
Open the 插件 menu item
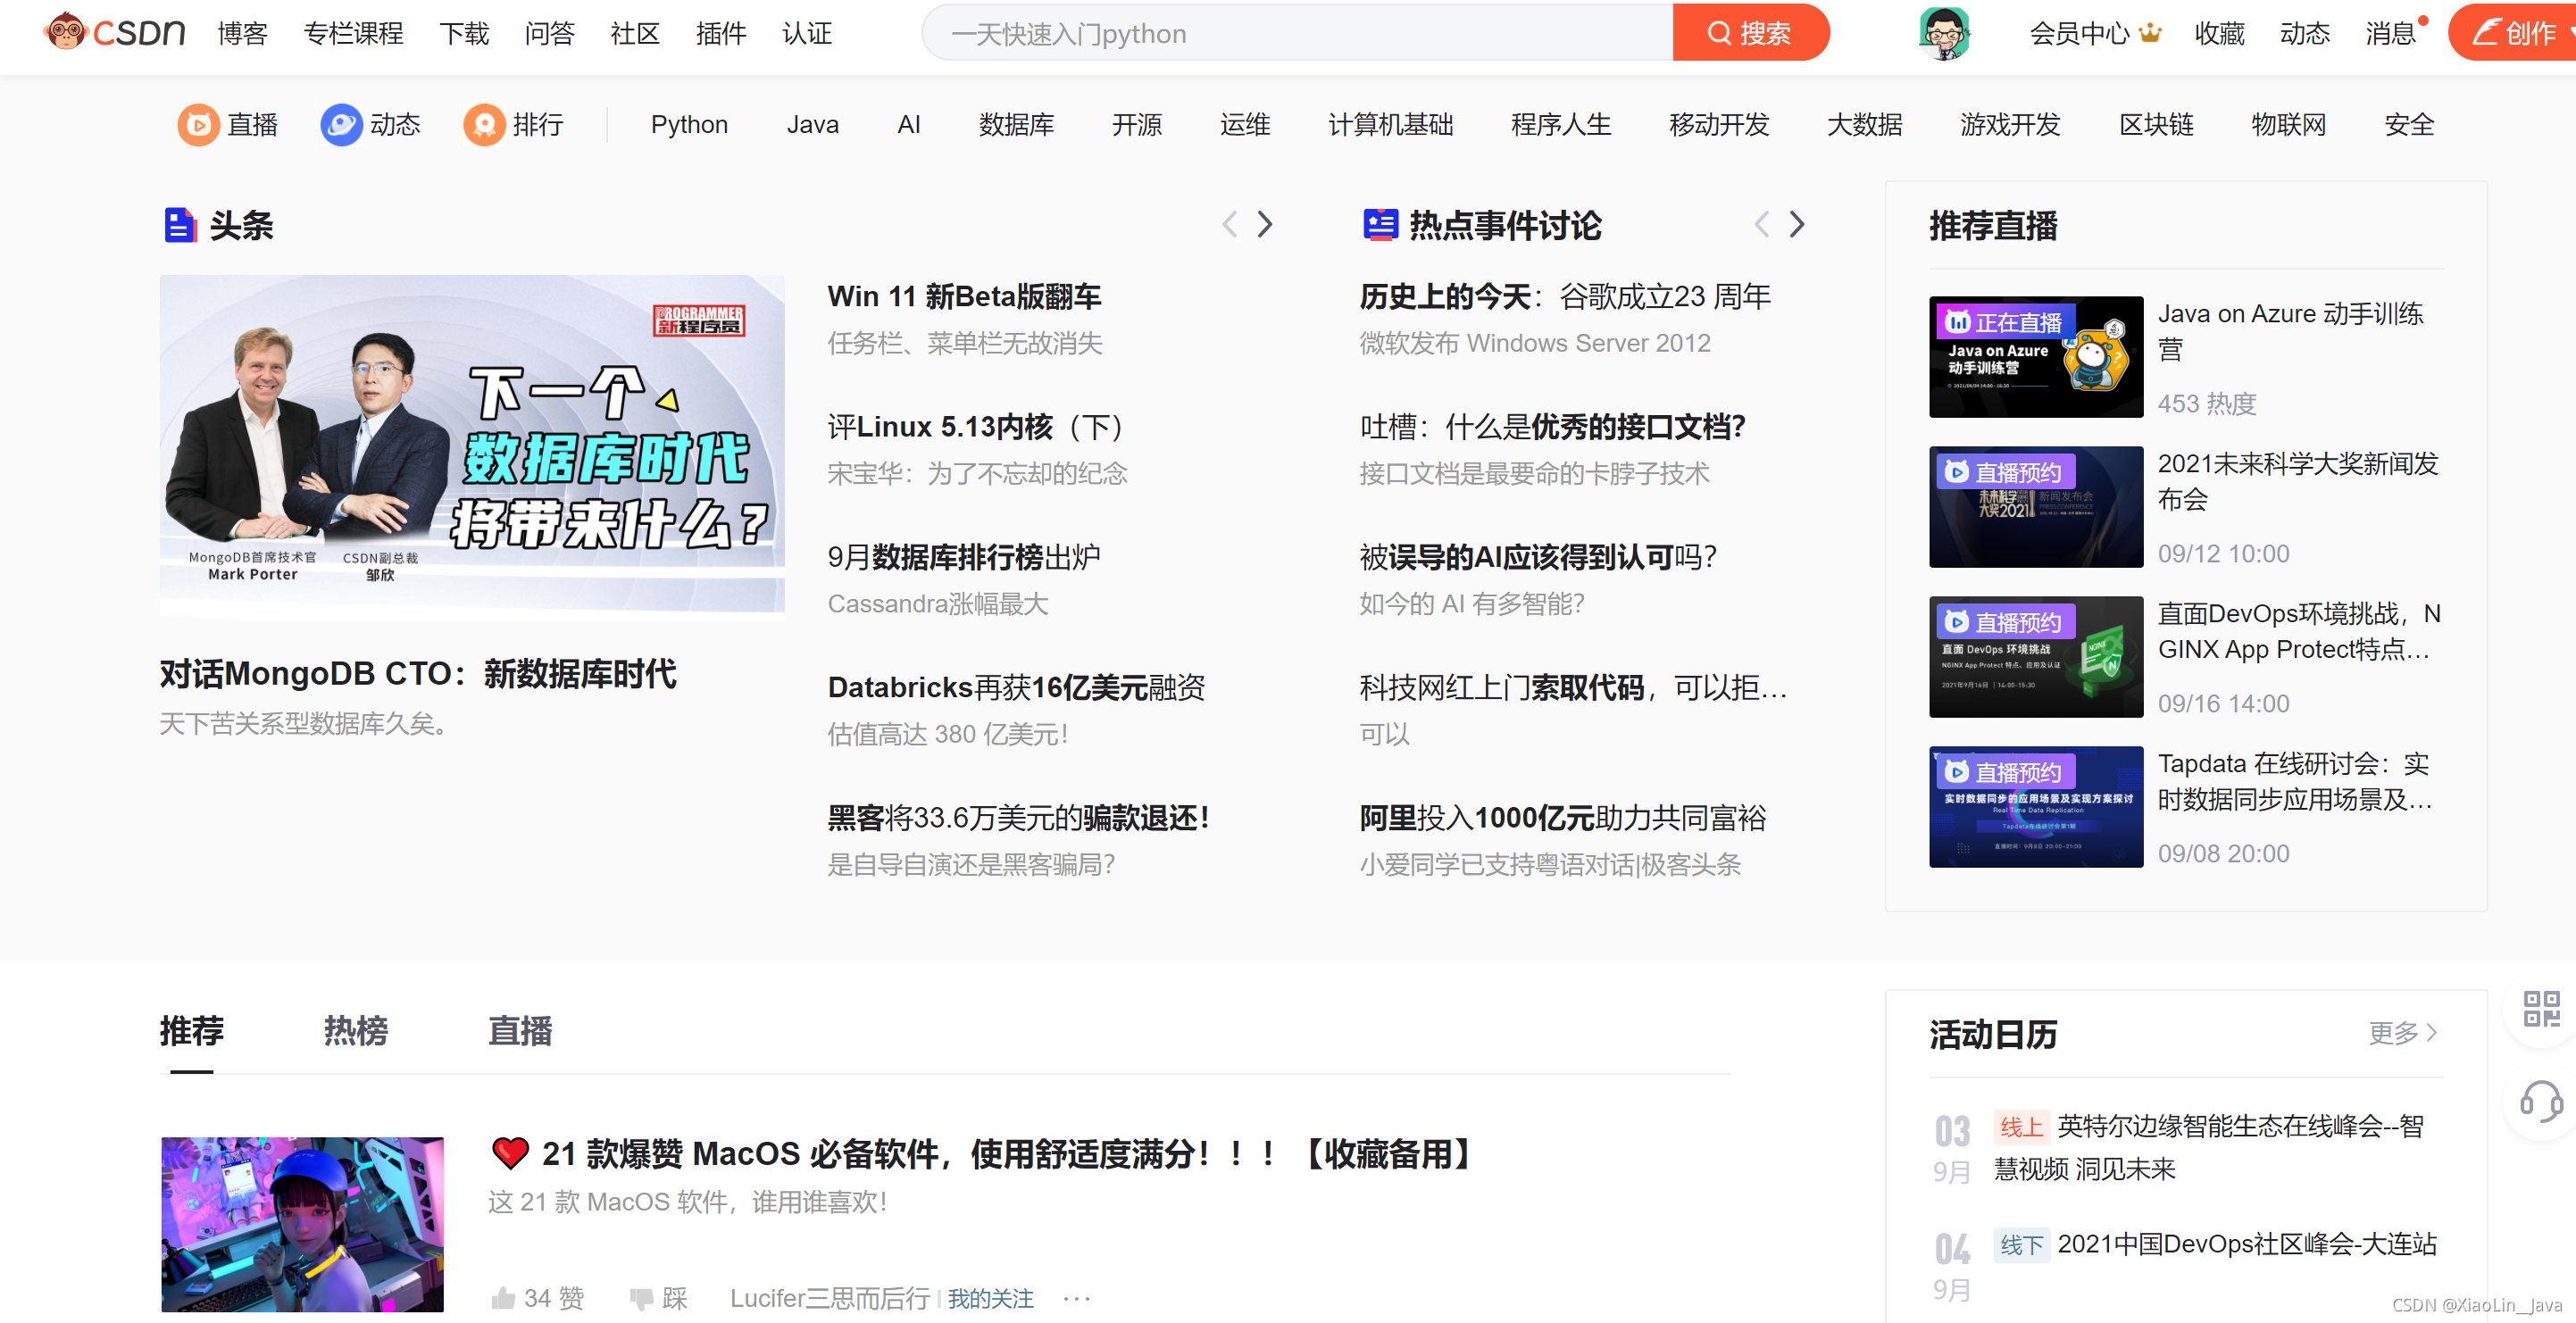721,33
